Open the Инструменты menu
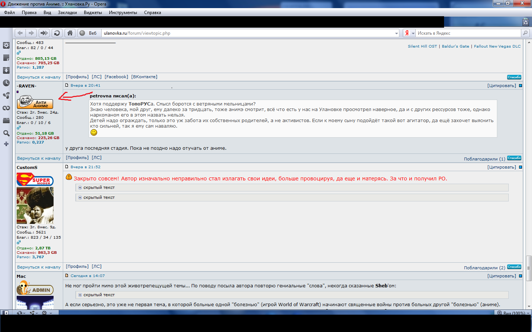 coord(123,13)
